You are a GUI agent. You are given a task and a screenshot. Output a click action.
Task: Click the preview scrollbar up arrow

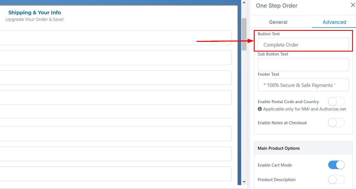(x=244, y=3)
